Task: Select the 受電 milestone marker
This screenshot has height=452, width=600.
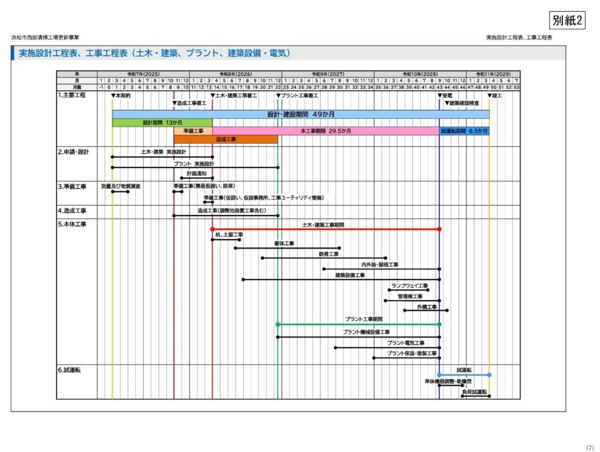Action: coord(445,95)
